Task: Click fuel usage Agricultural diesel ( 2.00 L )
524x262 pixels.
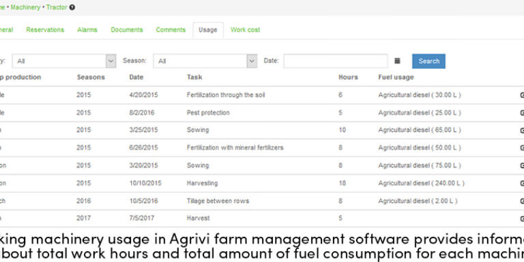Action: tap(418, 201)
